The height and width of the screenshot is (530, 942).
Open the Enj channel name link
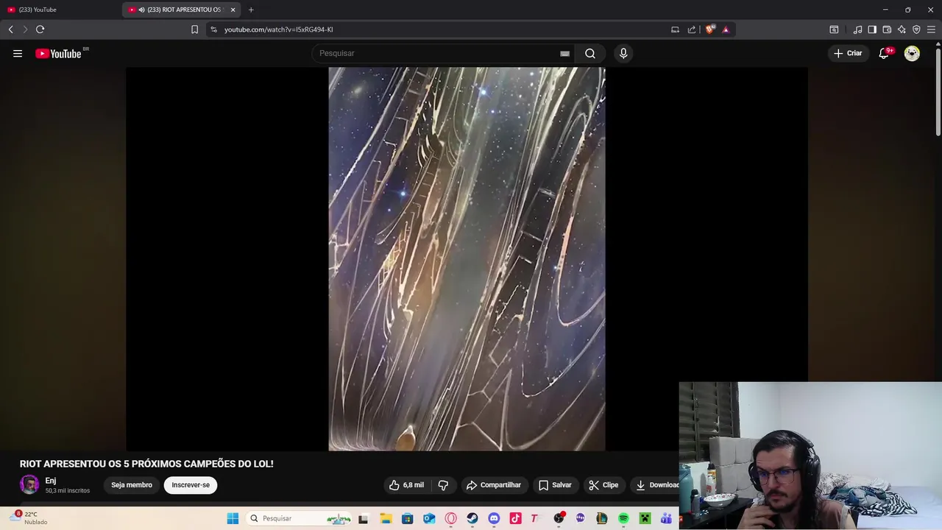(51, 481)
